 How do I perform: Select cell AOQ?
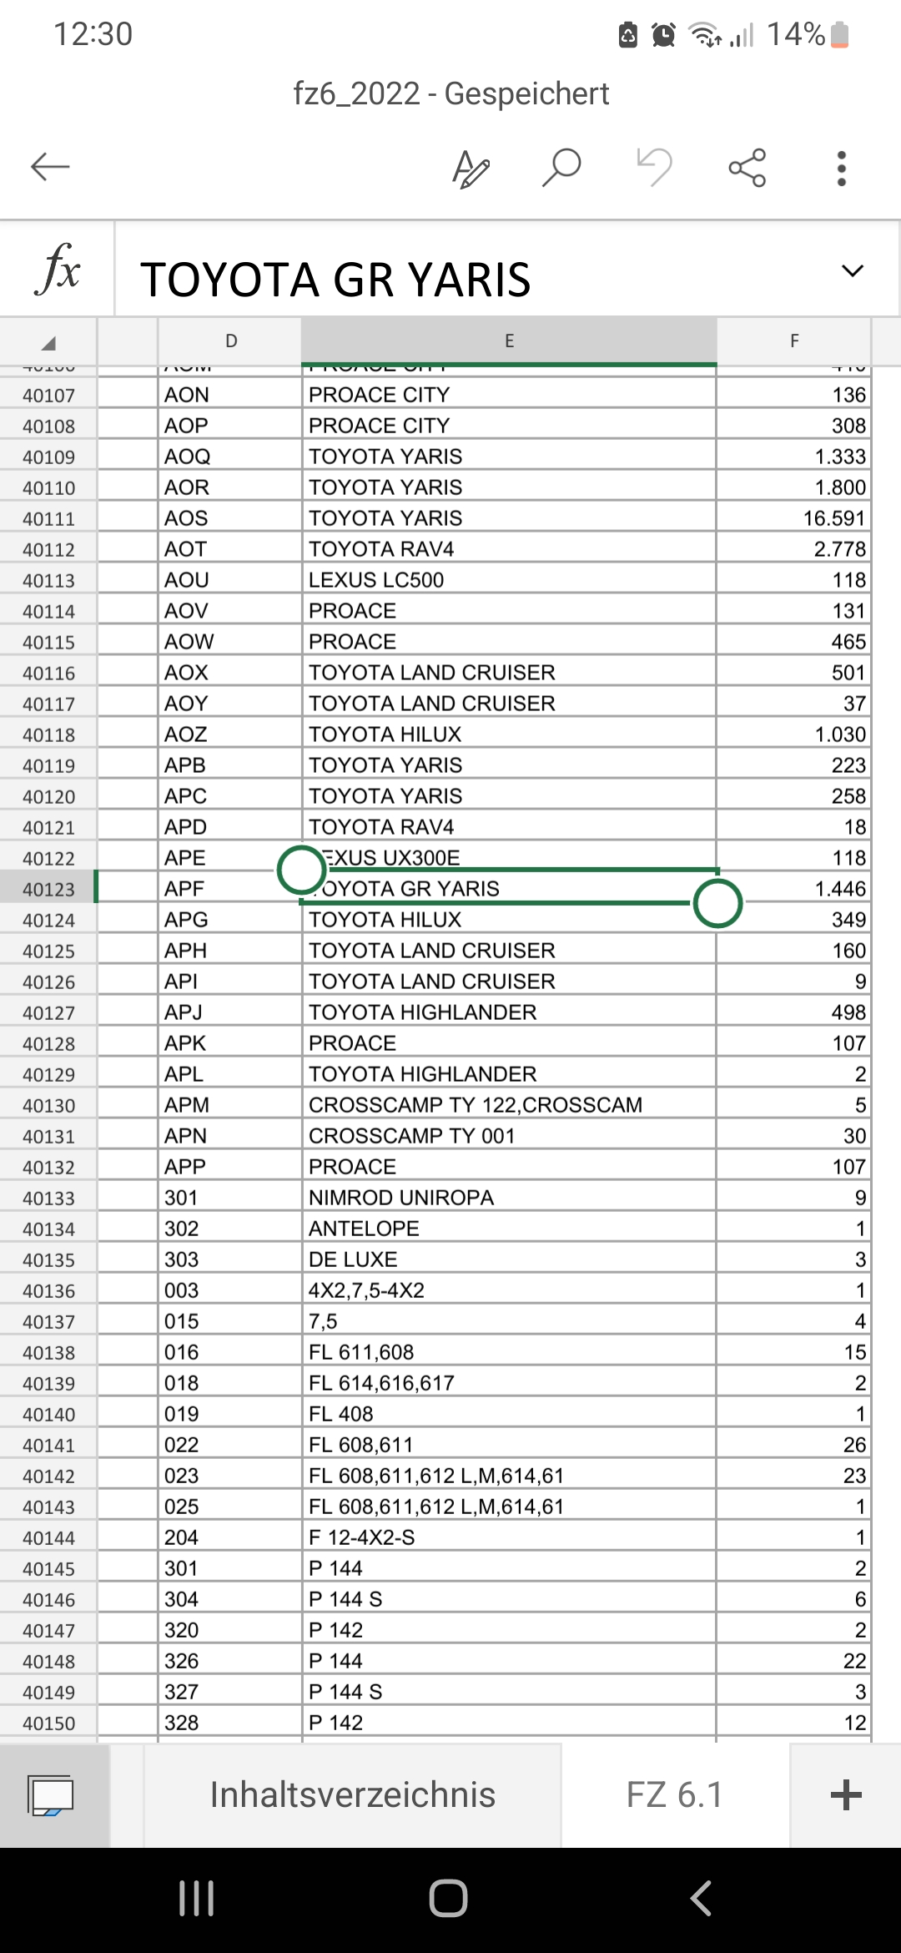click(x=229, y=457)
